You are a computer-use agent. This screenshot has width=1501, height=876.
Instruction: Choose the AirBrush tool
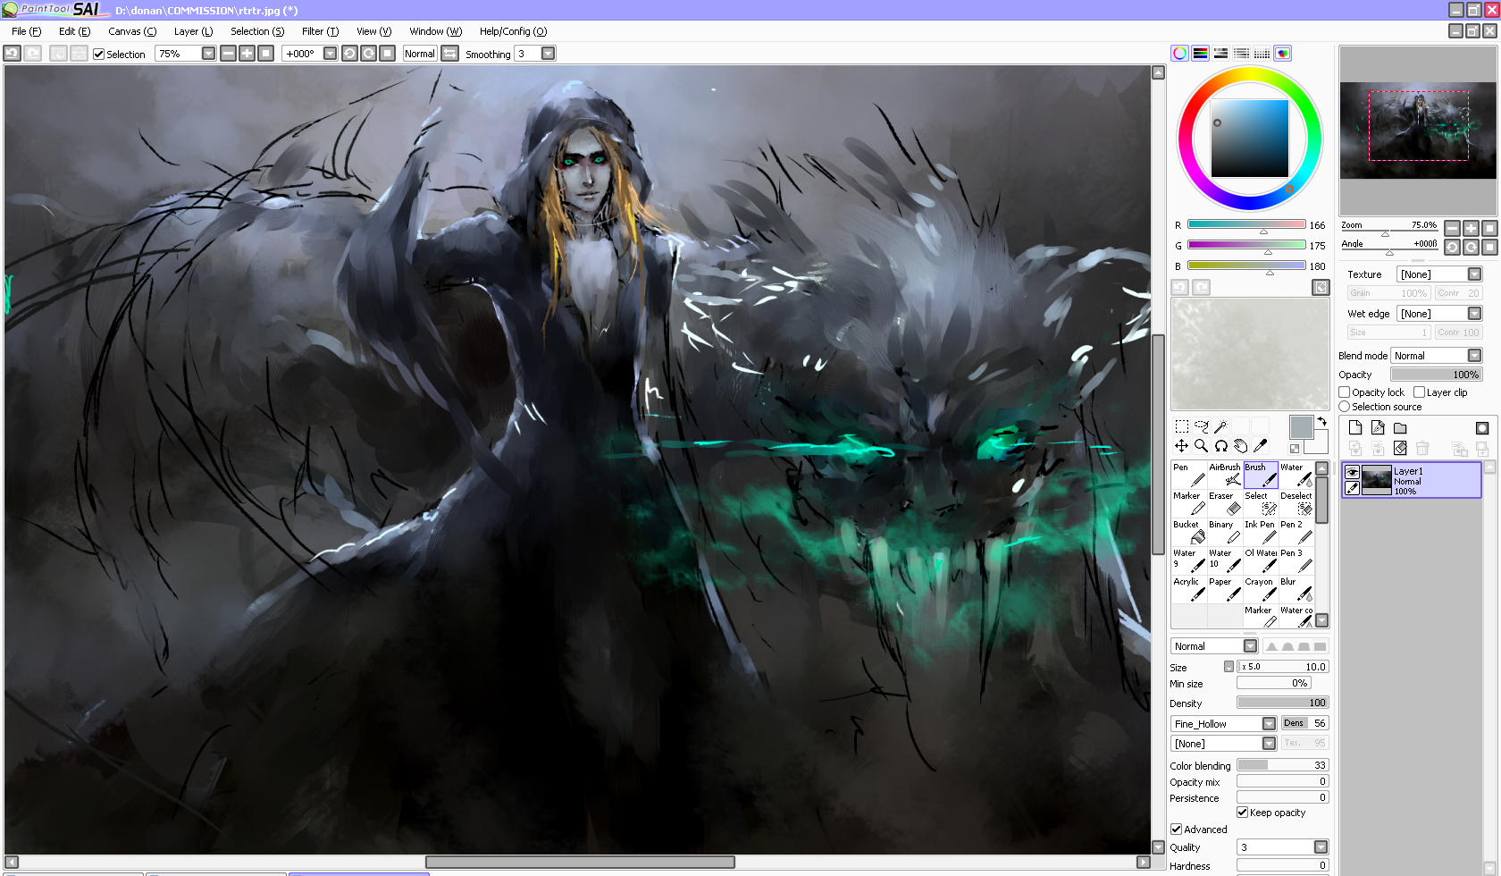click(x=1225, y=475)
